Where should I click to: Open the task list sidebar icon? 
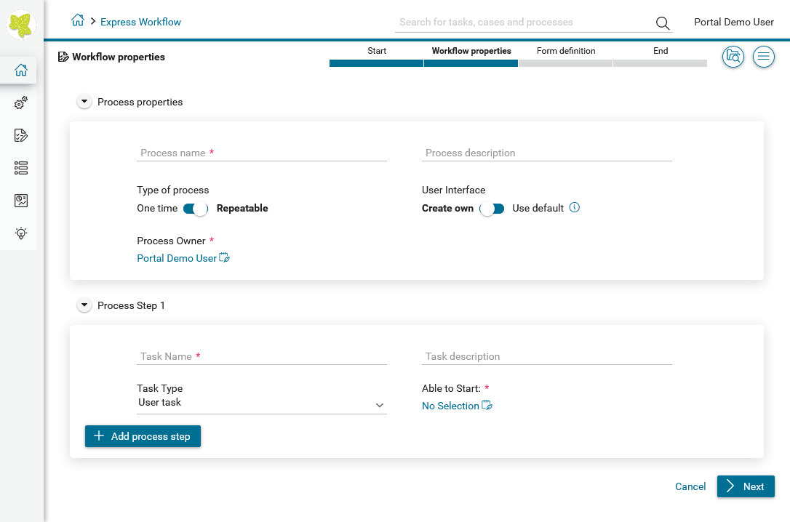21,135
